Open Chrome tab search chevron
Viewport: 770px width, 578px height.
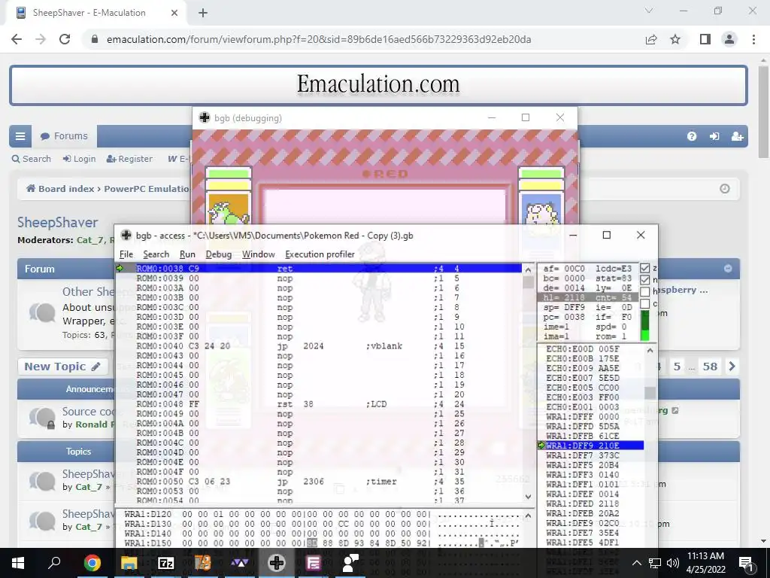pyautogui.click(x=649, y=11)
